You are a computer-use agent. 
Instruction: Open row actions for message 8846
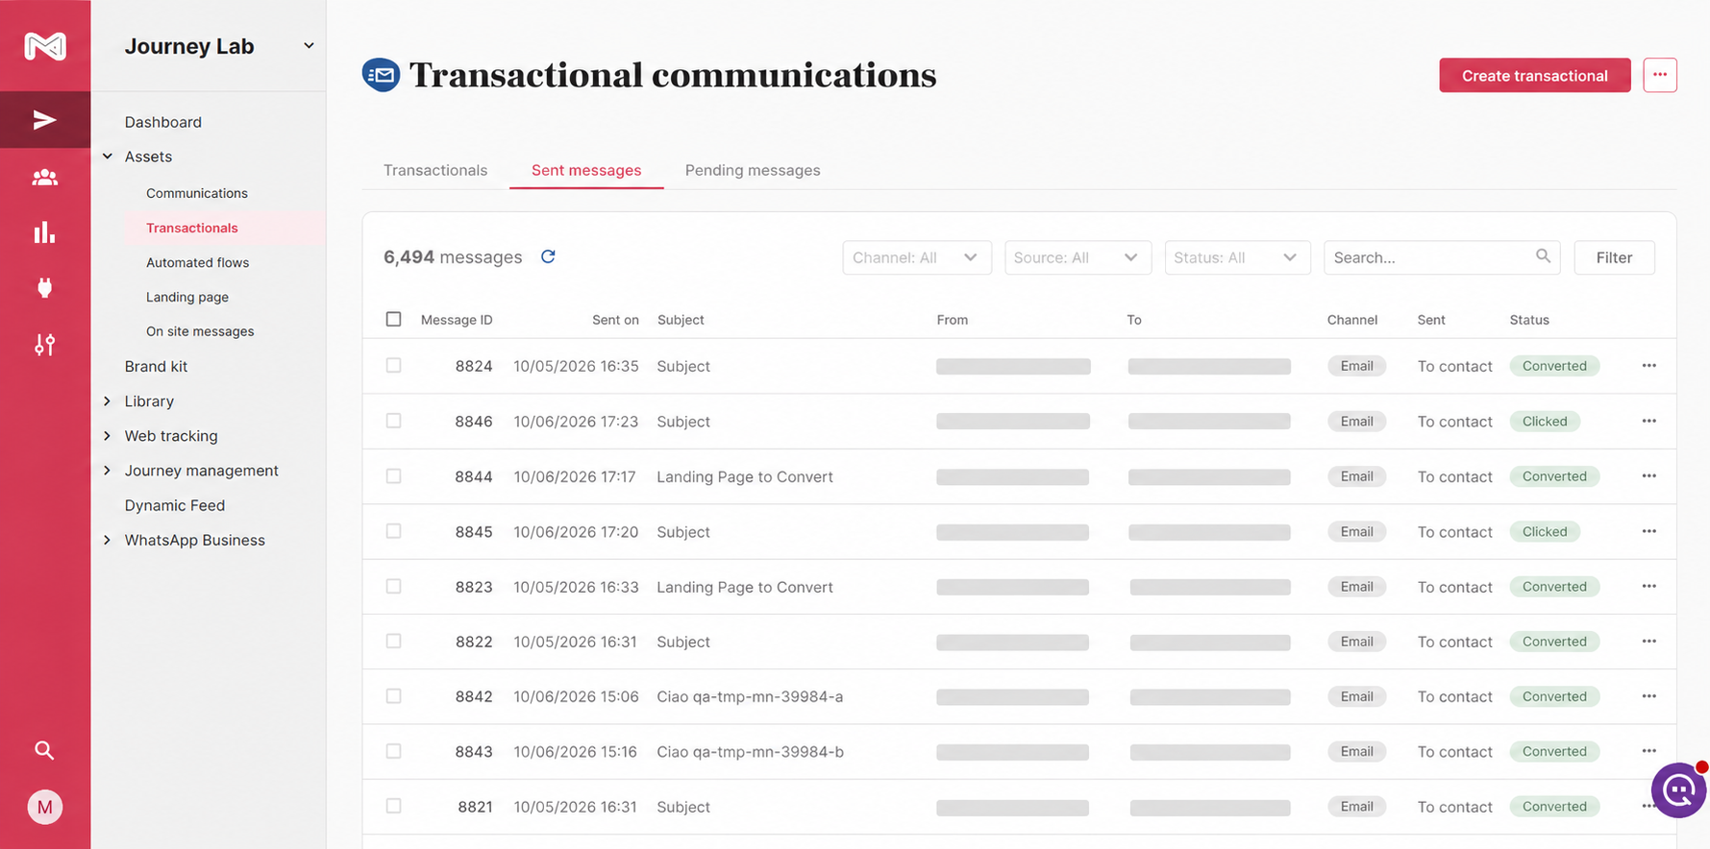[1648, 421]
